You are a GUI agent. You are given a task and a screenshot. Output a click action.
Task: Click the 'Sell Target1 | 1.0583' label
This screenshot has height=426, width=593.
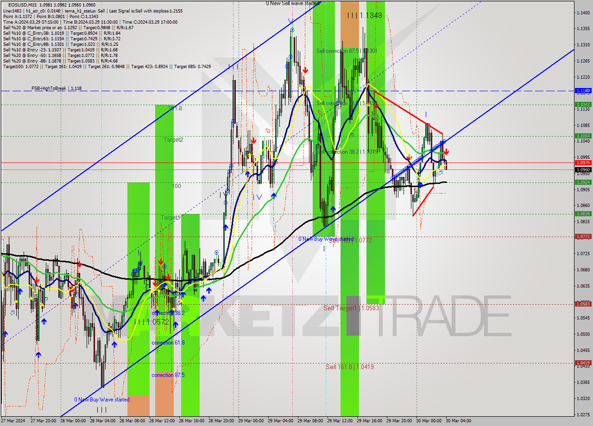point(351,308)
